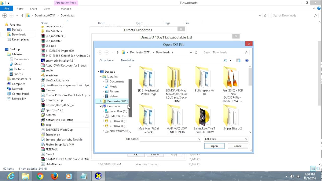Select 3DMGAME Mad Max Update folder
The width and height of the screenshot is (322, 181).
pos(177,84)
